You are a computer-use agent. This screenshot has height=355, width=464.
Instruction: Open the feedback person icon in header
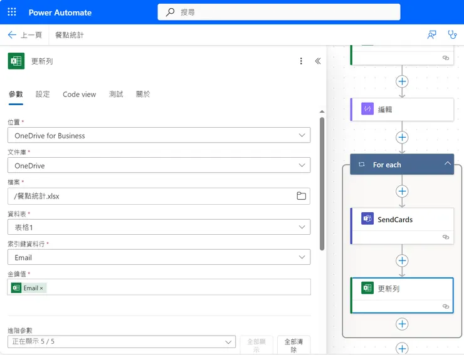coord(432,35)
